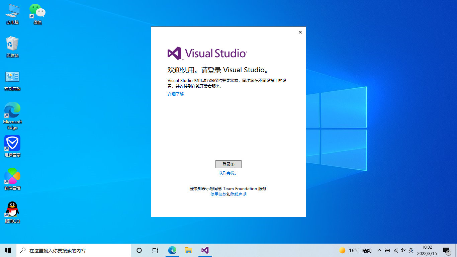Screen dimensions: 457x257
Task: Switch the 英 input method indicator
Action: (x=411, y=250)
